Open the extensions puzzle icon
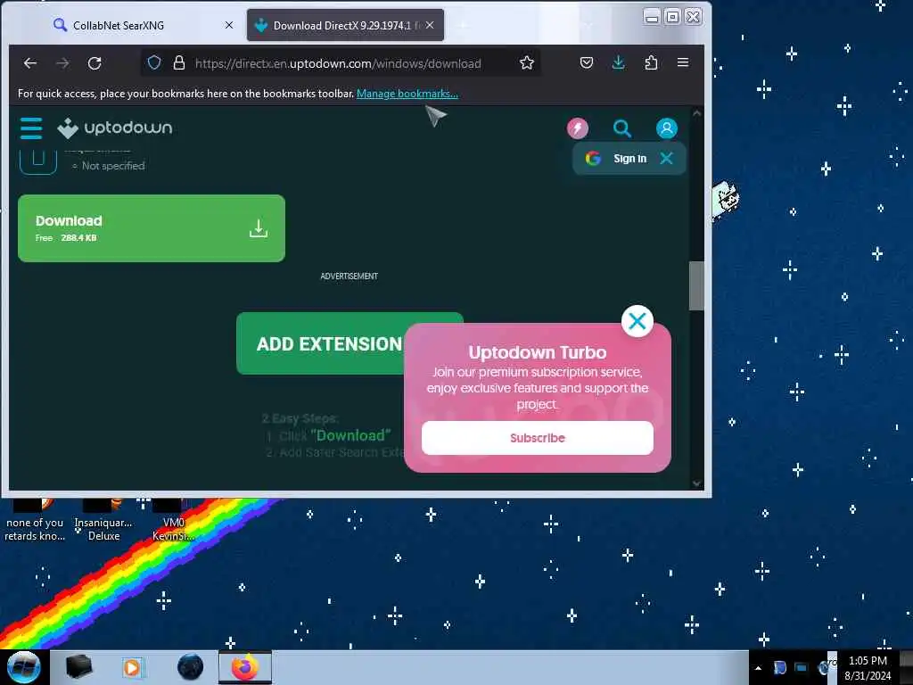 (x=651, y=62)
